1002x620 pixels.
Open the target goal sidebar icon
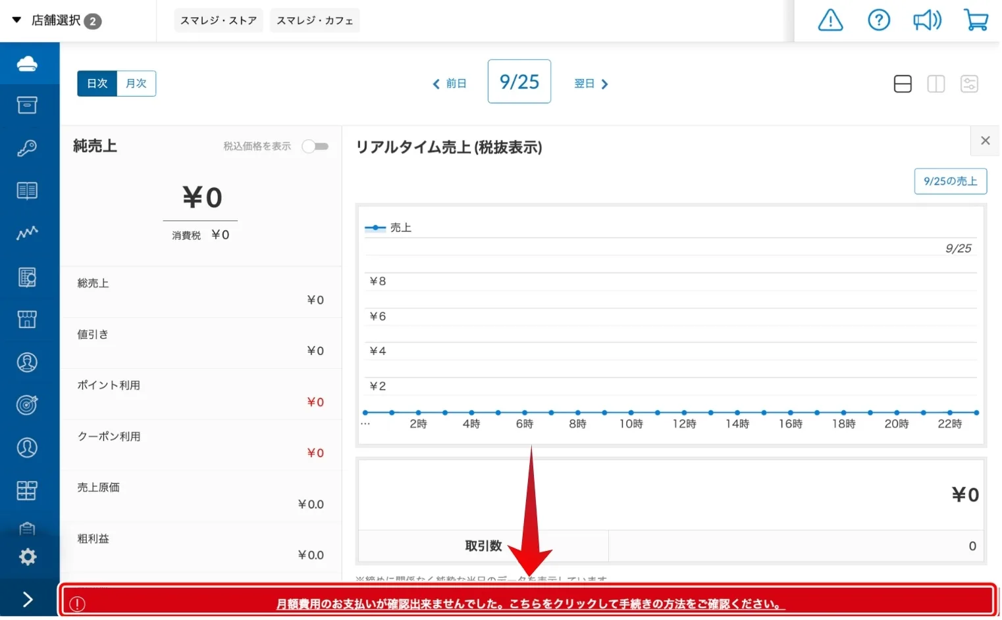27,405
